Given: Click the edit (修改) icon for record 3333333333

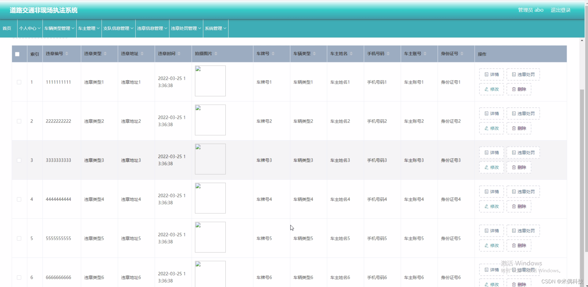Looking at the screenshot, I should (491, 167).
